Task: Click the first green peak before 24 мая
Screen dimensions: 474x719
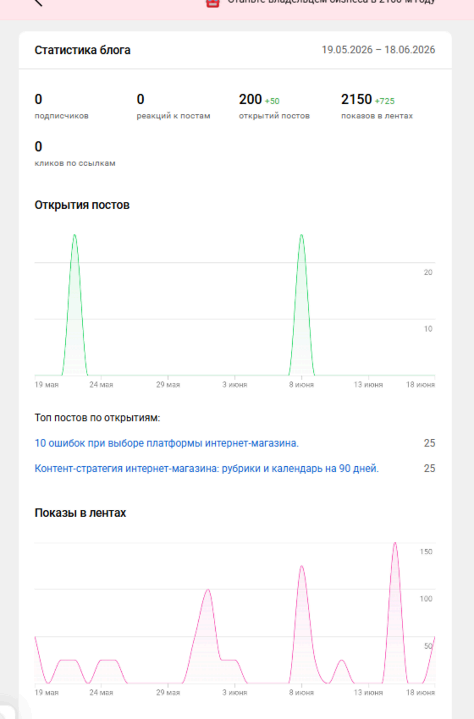Action: coord(75,235)
